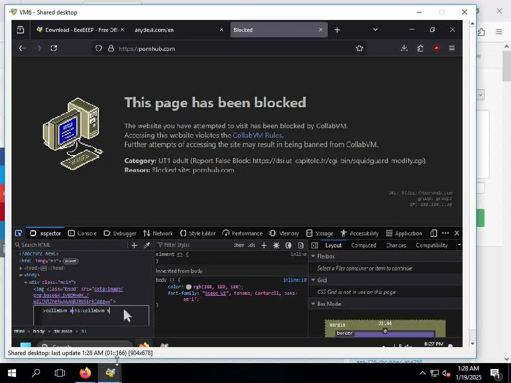Screen dimensions: 511x383
Task: Open the Firefox application menu
Action: (x=452, y=48)
